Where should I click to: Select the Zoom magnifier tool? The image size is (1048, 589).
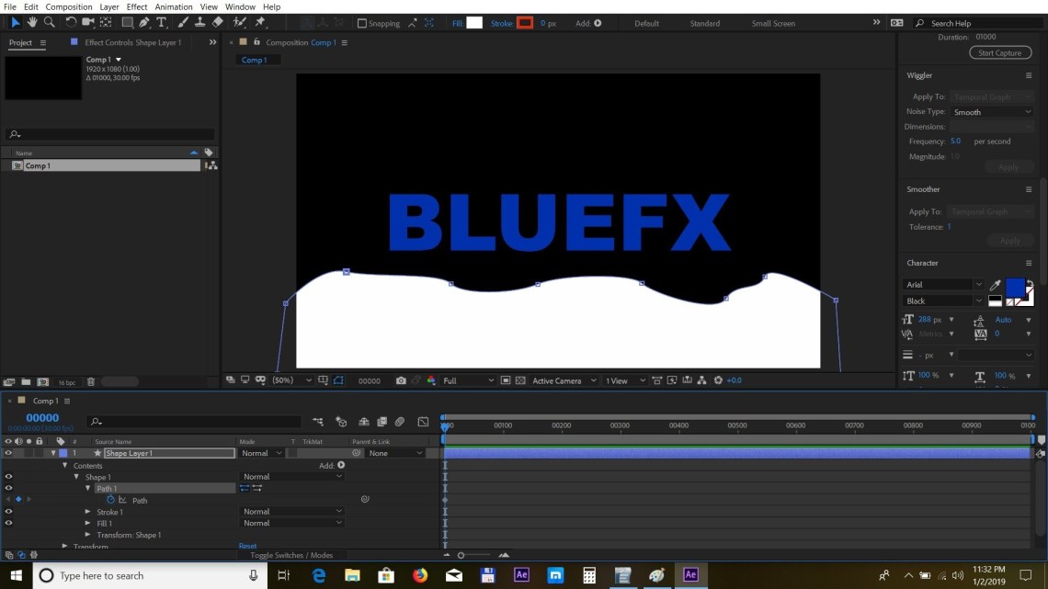pyautogui.click(x=50, y=23)
